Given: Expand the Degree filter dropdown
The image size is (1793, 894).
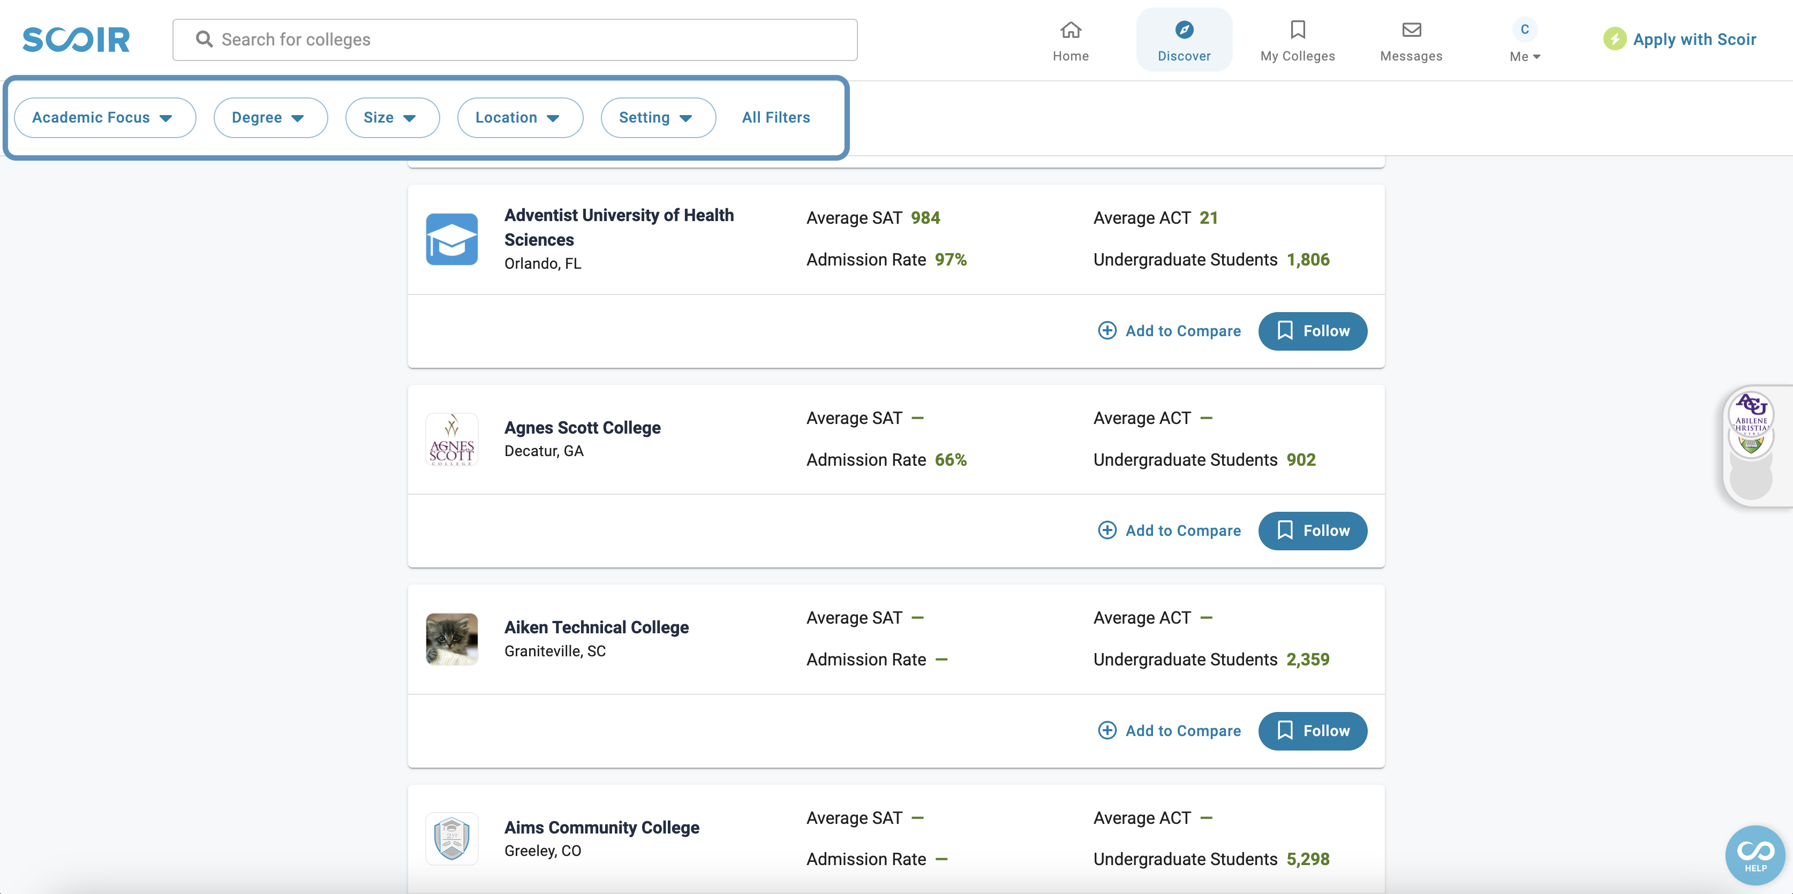Looking at the screenshot, I should (x=270, y=118).
